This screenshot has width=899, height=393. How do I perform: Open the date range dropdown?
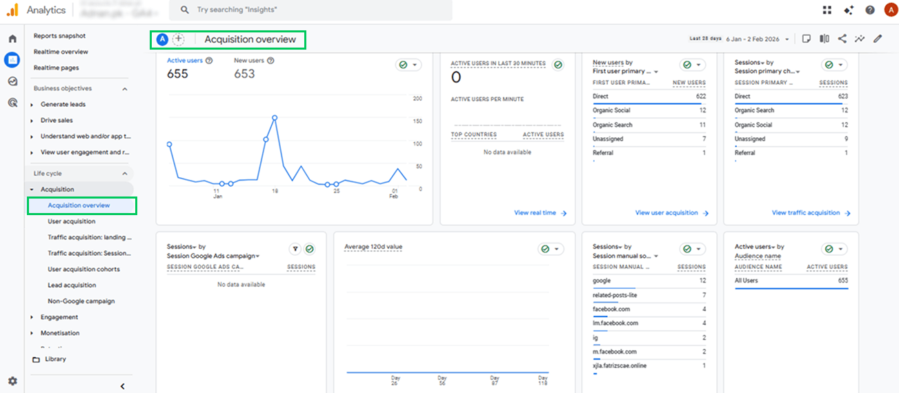758,39
